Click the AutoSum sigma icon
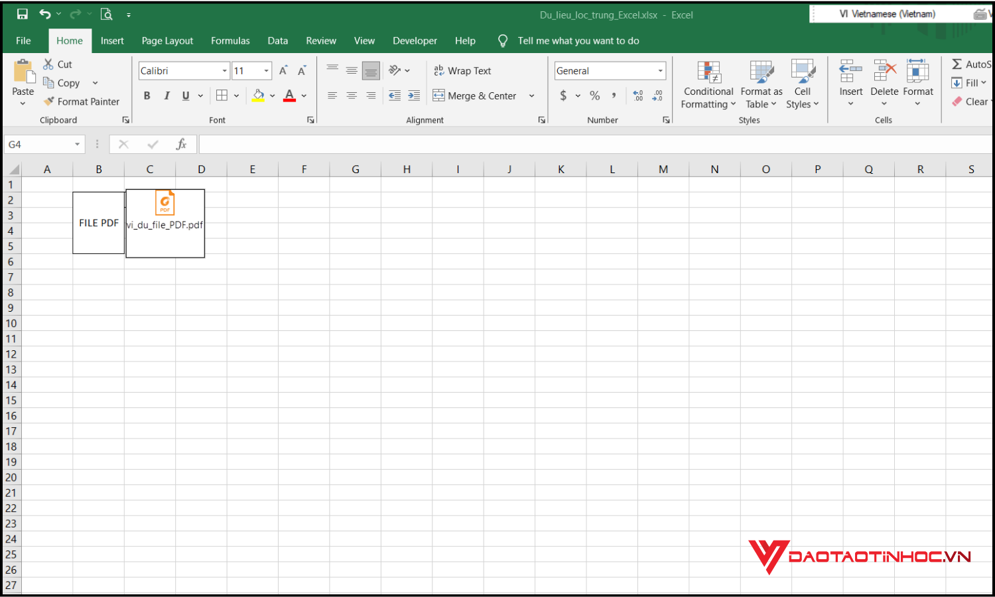This screenshot has width=995, height=597. (x=957, y=64)
